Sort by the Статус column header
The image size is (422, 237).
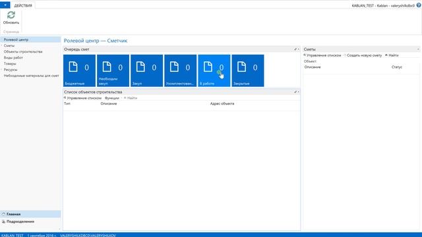pos(397,67)
